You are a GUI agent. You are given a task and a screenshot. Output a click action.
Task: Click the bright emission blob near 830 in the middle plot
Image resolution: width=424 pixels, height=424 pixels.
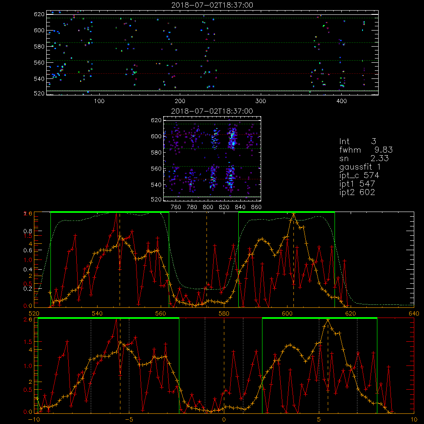232,139
